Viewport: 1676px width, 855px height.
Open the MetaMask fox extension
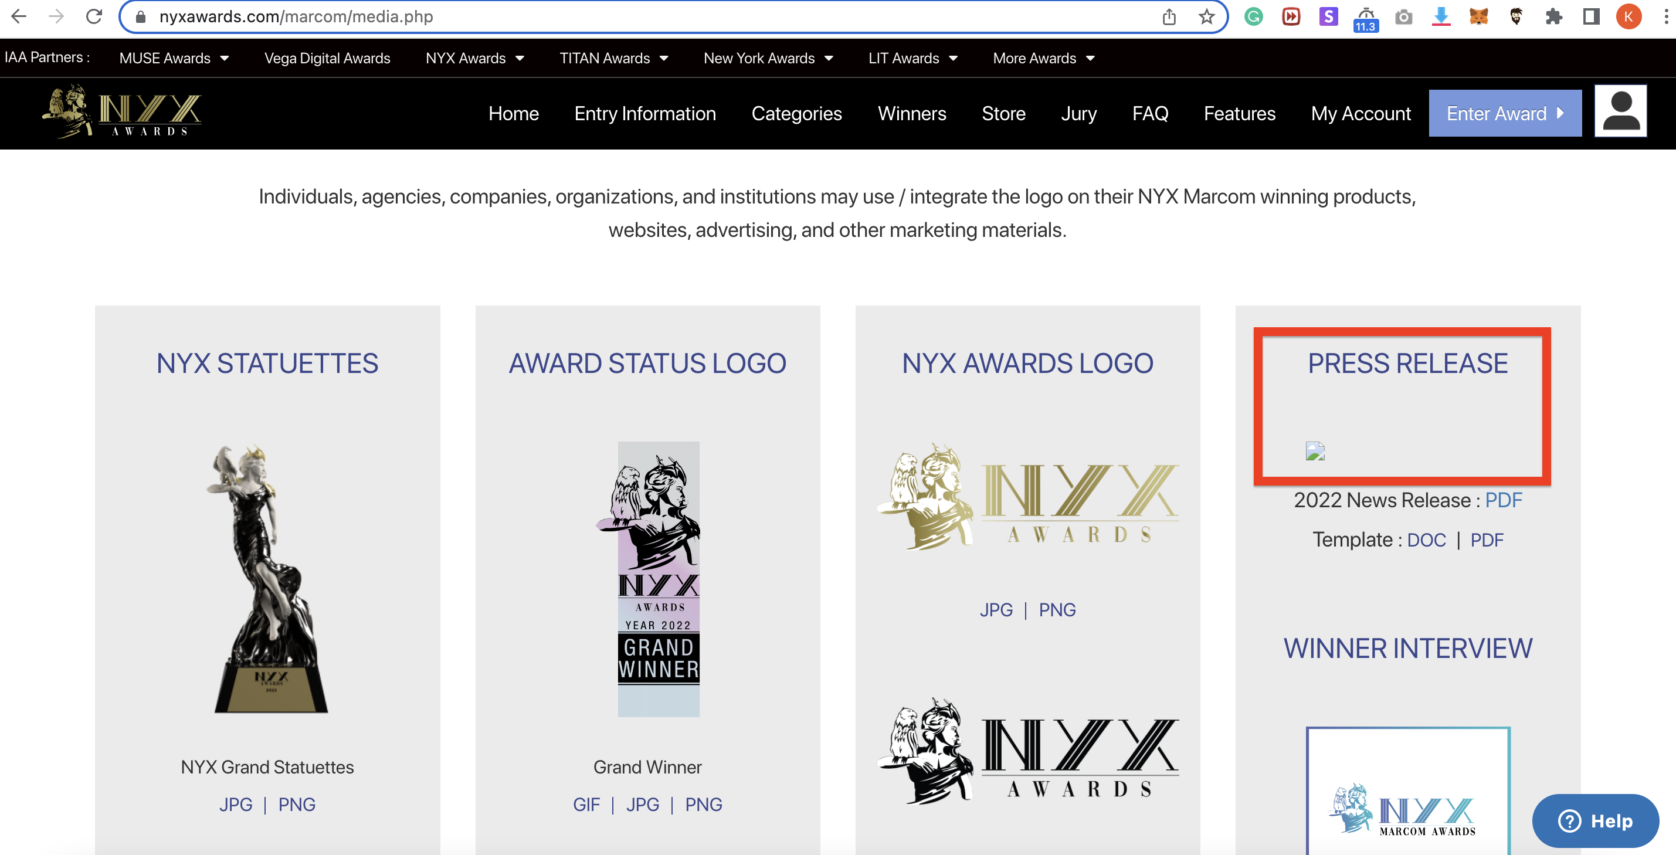tap(1478, 17)
